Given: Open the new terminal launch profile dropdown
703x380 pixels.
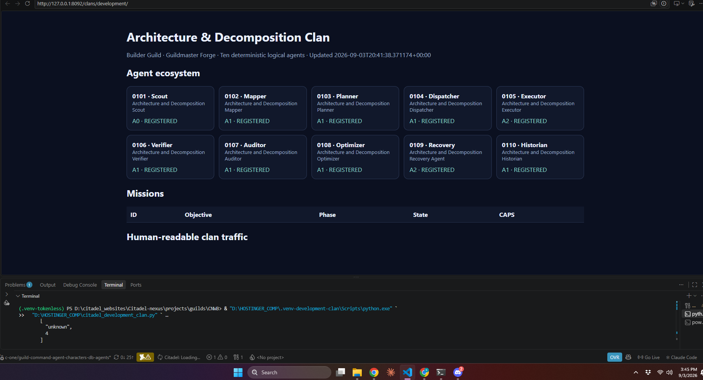Looking at the screenshot, I should coord(695,296).
